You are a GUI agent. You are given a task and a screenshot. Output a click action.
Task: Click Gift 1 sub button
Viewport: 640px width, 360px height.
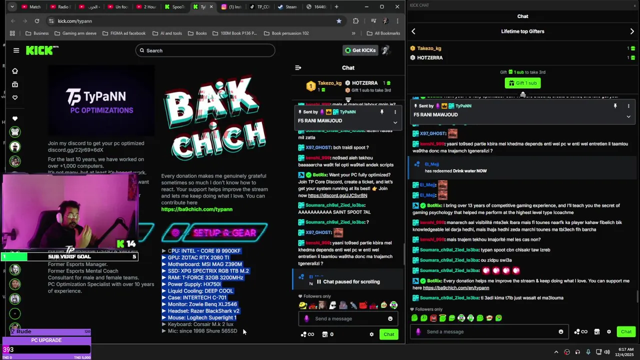click(x=522, y=83)
